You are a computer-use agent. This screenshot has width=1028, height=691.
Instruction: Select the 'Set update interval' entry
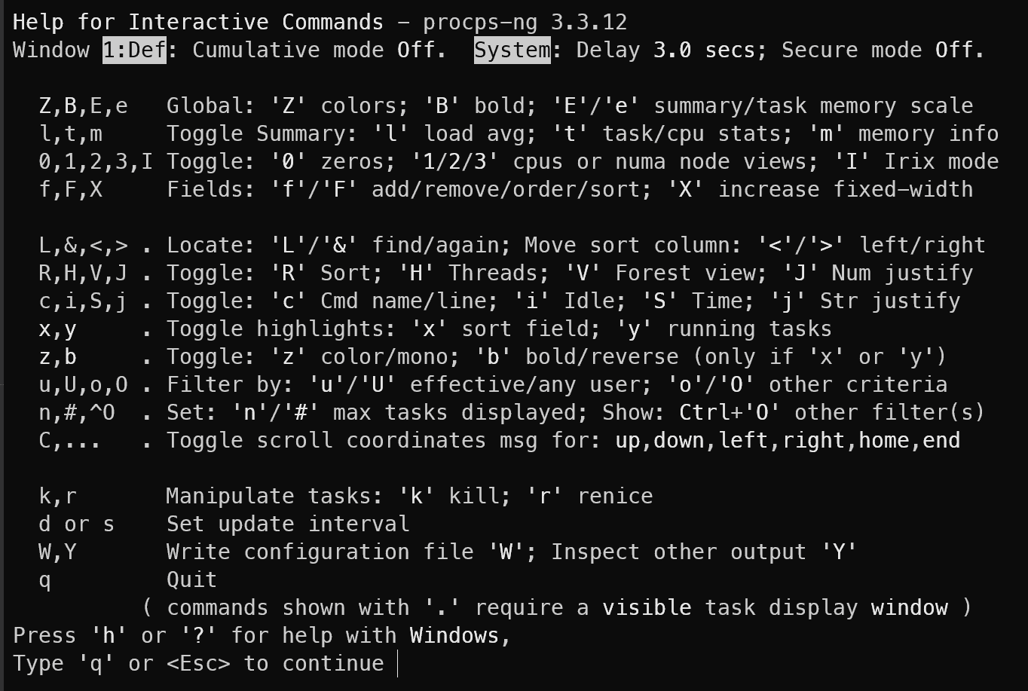pos(288,524)
